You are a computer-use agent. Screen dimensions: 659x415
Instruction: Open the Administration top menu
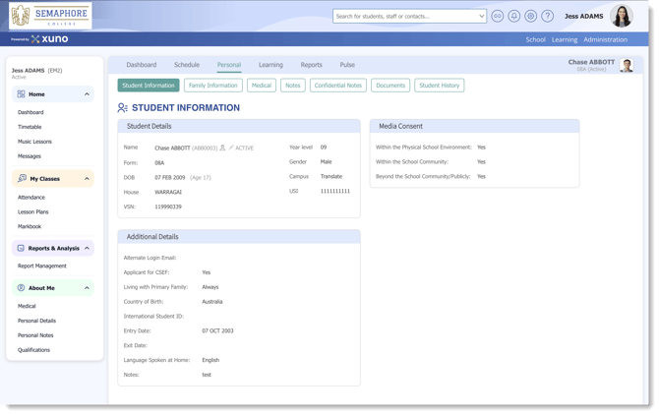pyautogui.click(x=605, y=39)
